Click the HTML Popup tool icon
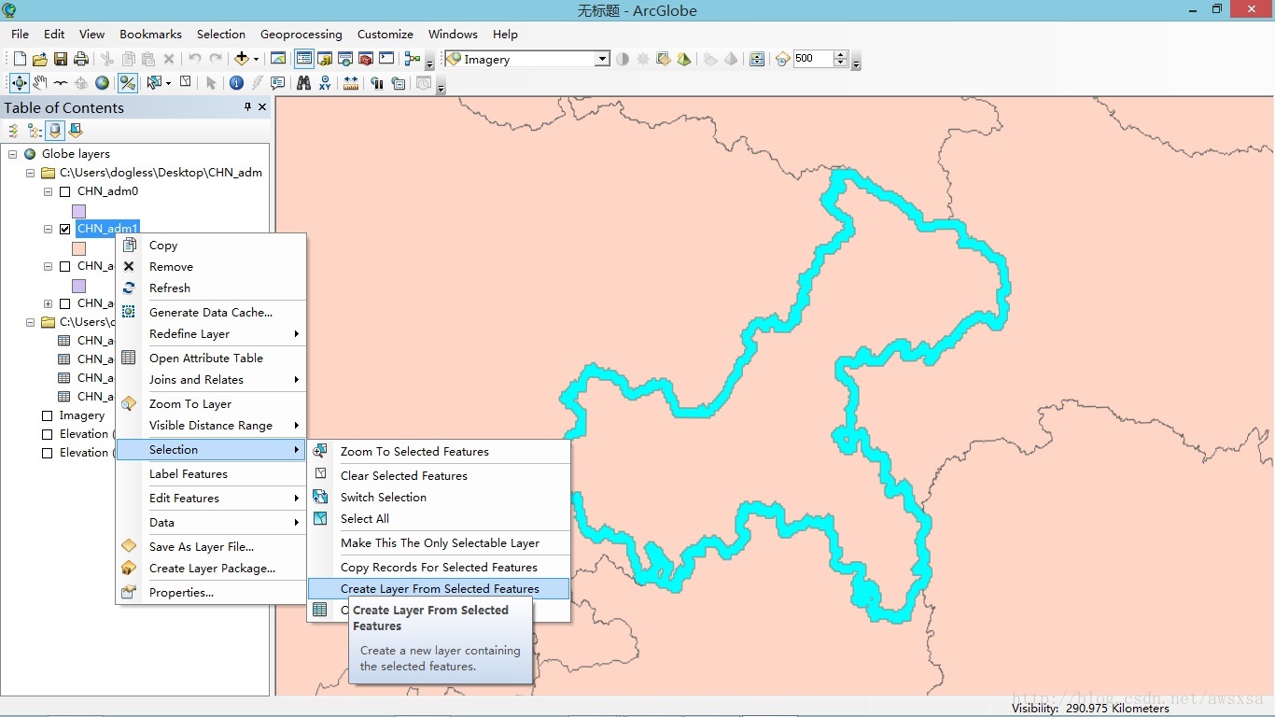The height and width of the screenshot is (717, 1275). pyautogui.click(x=277, y=83)
